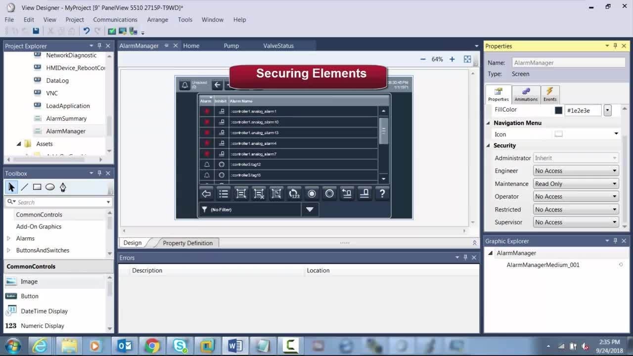Select the Rectangle drawing tool in Toolbox
Image resolution: width=633 pixels, height=356 pixels.
click(37, 187)
